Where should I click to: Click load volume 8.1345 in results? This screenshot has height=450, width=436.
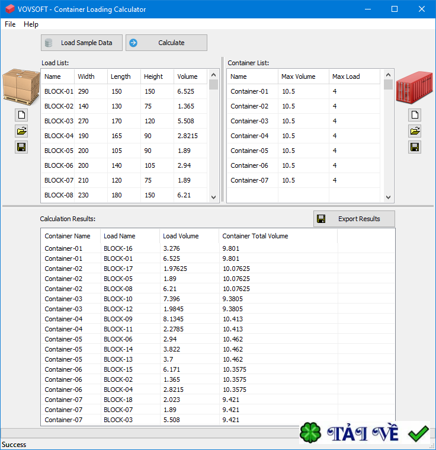173,319
